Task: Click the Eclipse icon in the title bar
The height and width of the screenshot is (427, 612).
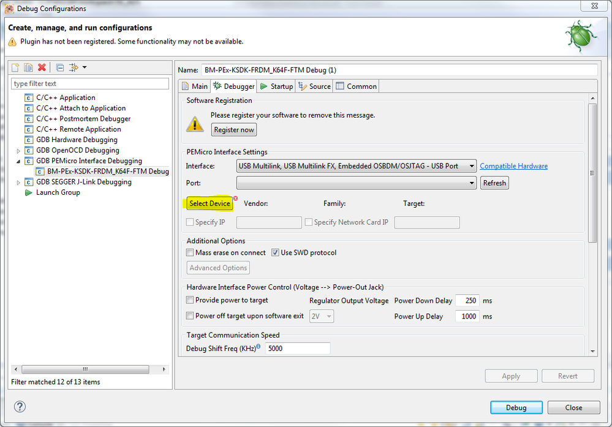Action: pyautogui.click(x=9, y=8)
